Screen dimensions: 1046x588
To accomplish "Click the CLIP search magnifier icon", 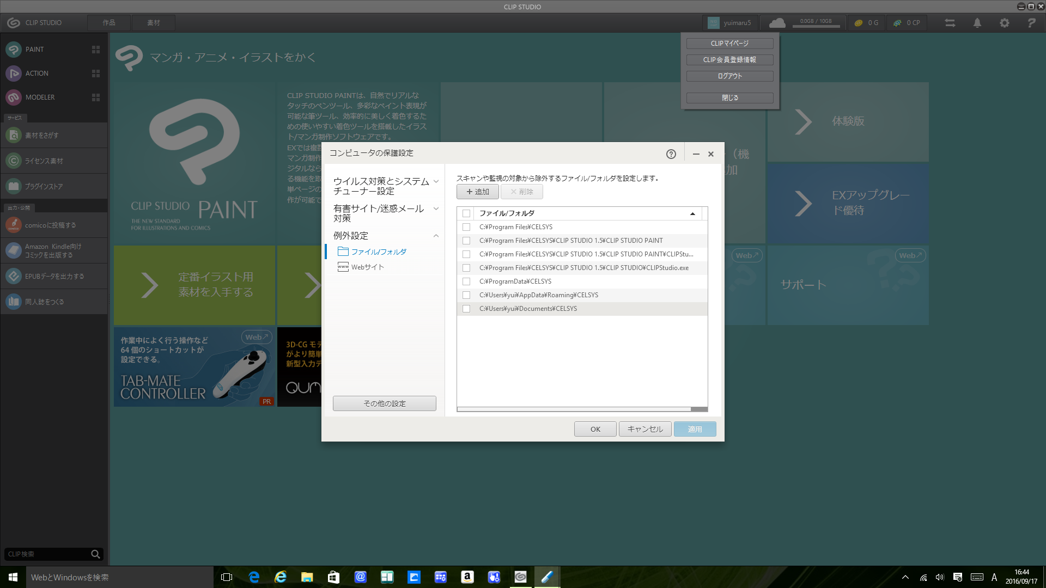I will [x=95, y=554].
